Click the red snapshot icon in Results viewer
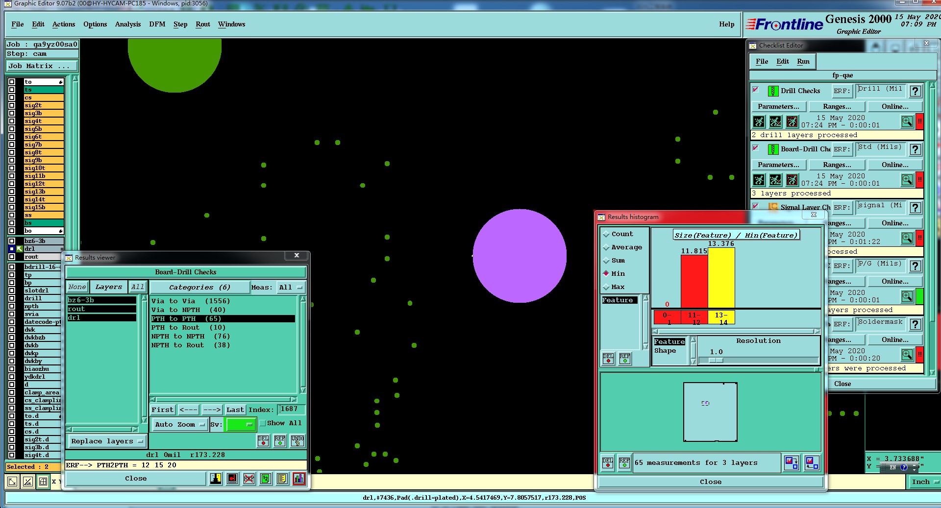 coord(232,479)
